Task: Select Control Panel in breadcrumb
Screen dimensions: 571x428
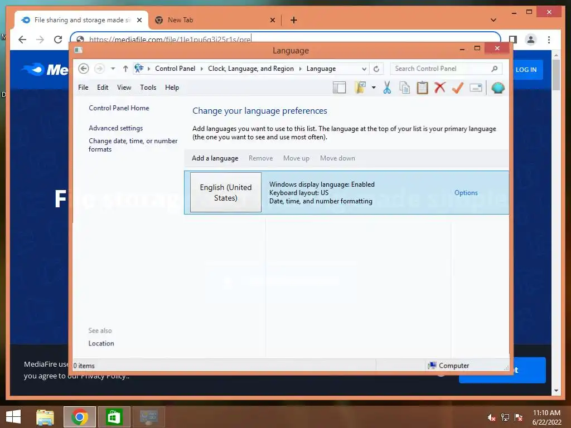Action: (175, 69)
